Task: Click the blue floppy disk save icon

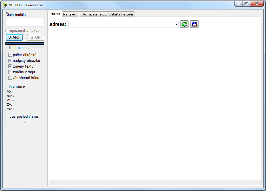Action: point(194,24)
